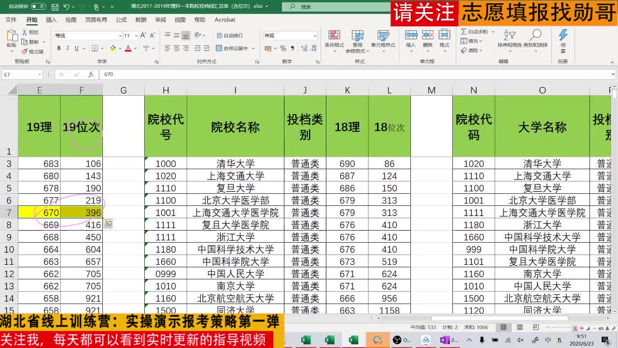Open the Acrobat tab
The width and height of the screenshot is (618, 348).
[x=225, y=20]
